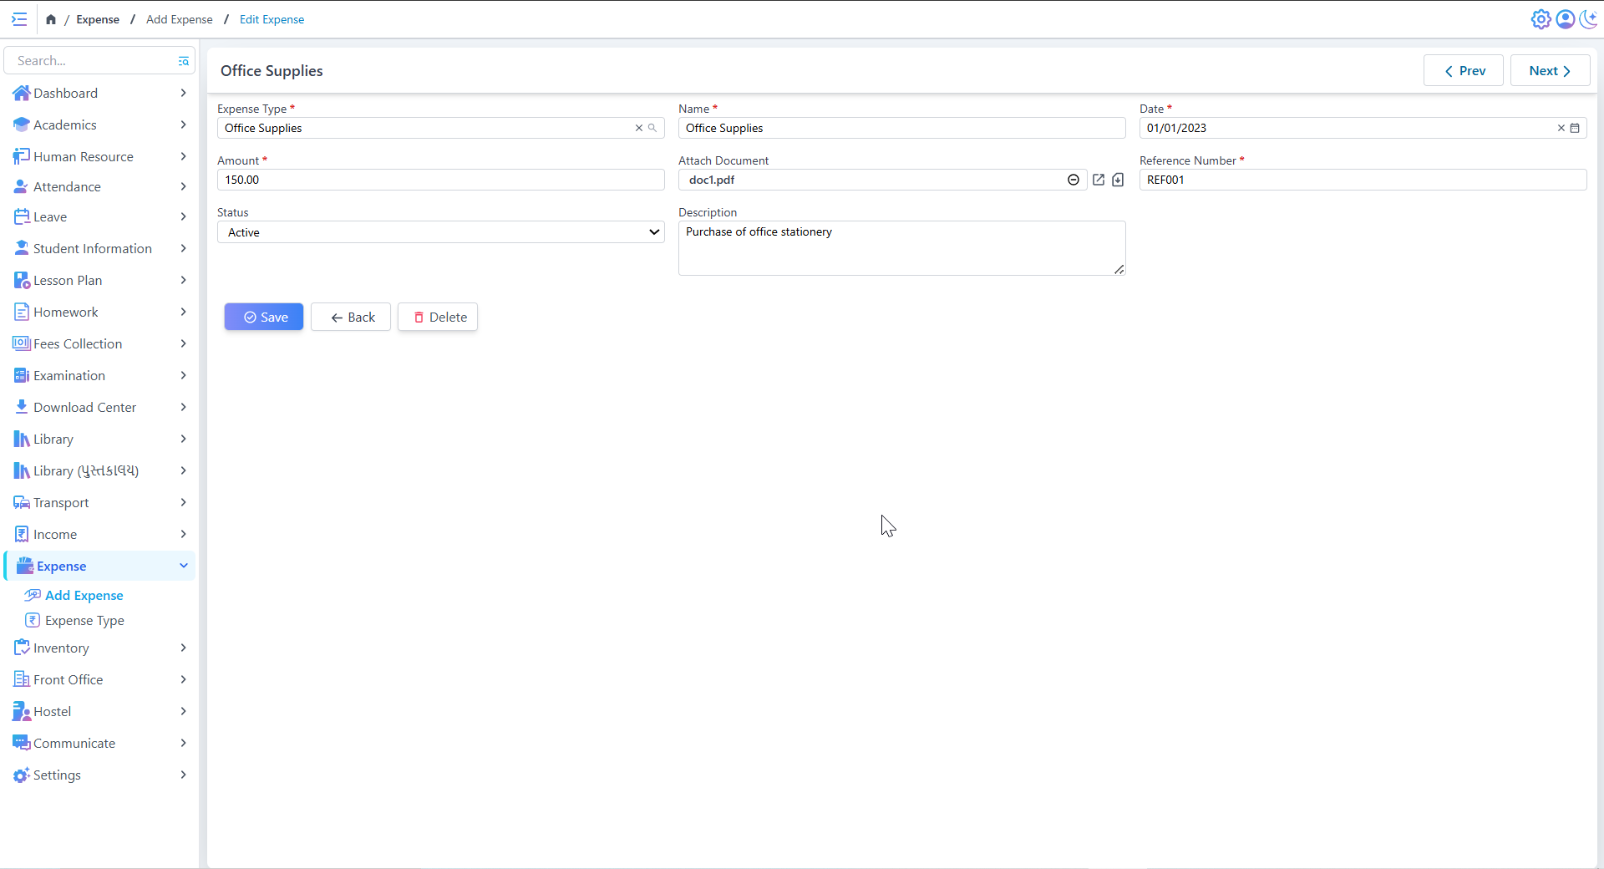Save the expense record

pyautogui.click(x=264, y=317)
